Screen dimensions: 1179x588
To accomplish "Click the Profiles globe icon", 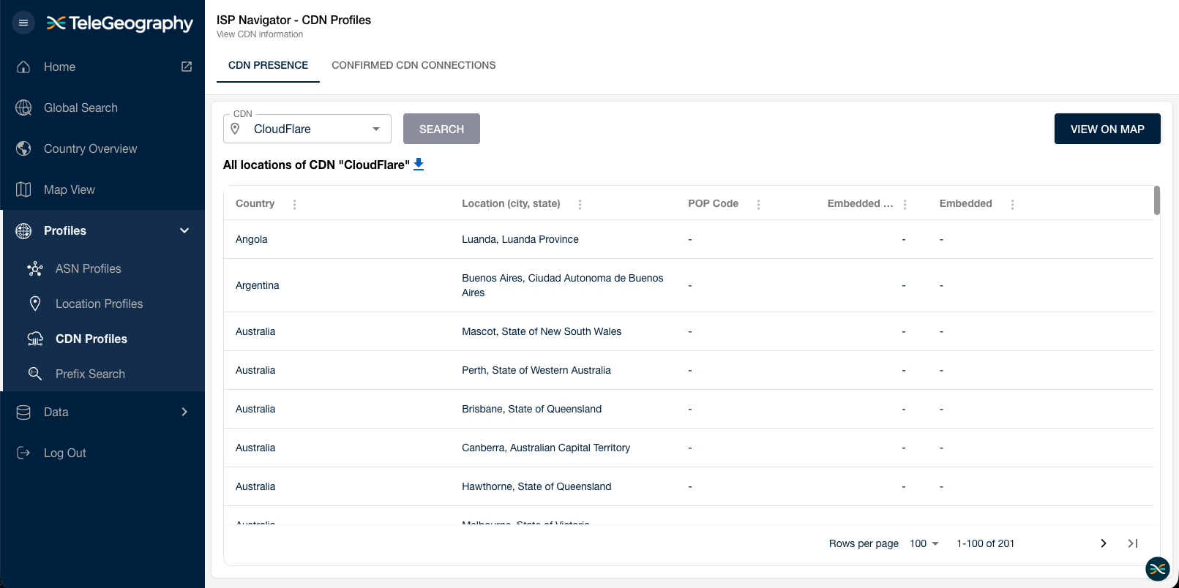I will pyautogui.click(x=23, y=230).
